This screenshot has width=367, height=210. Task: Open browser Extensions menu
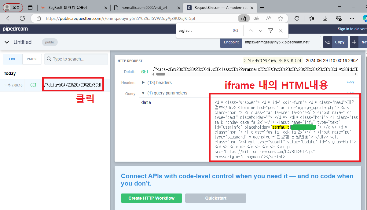[x=296, y=18]
